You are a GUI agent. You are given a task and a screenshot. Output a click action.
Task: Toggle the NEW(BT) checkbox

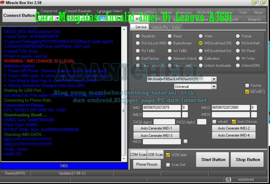click(x=247, y=92)
